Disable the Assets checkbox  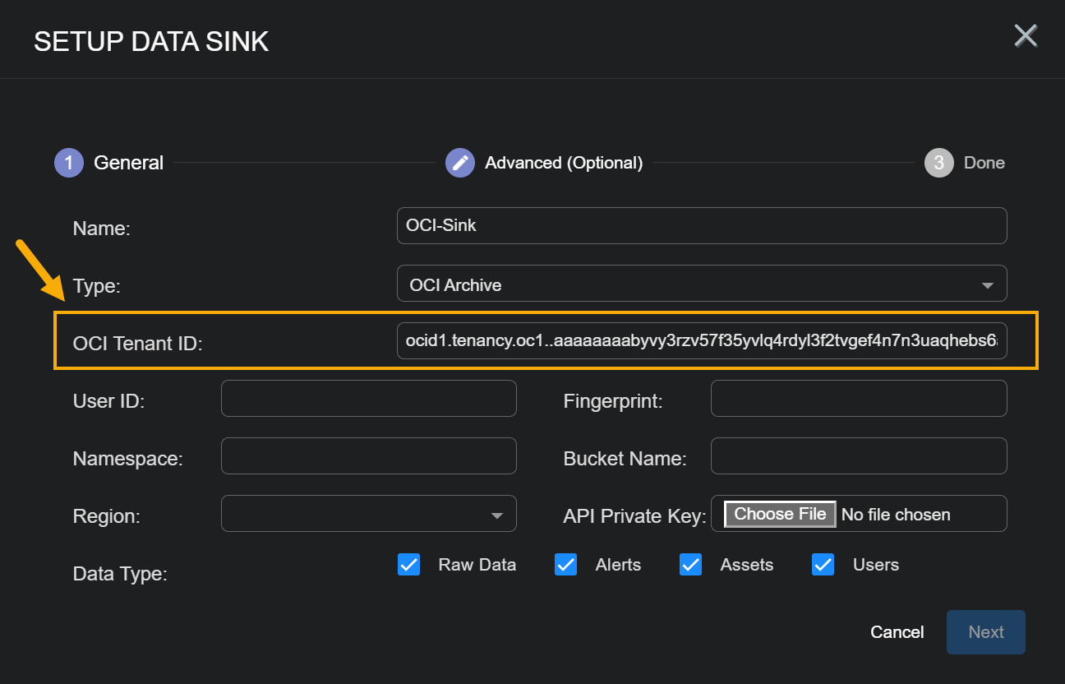tap(691, 565)
